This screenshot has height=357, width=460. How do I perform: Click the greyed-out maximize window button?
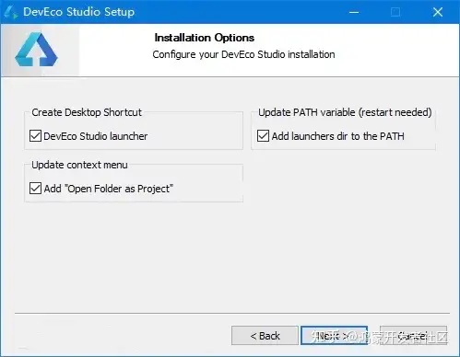click(395, 12)
